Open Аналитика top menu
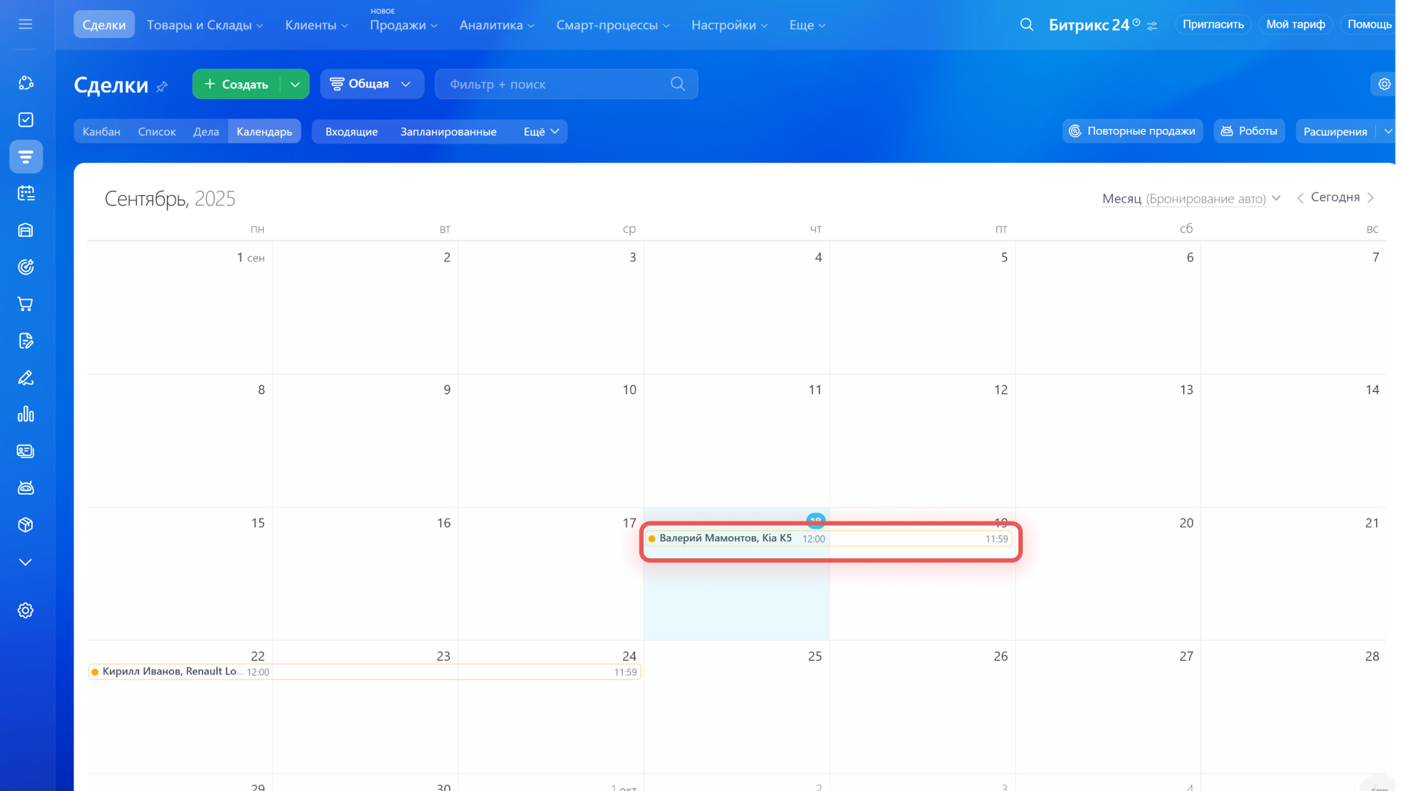The width and height of the screenshot is (1403, 791). 496,25
